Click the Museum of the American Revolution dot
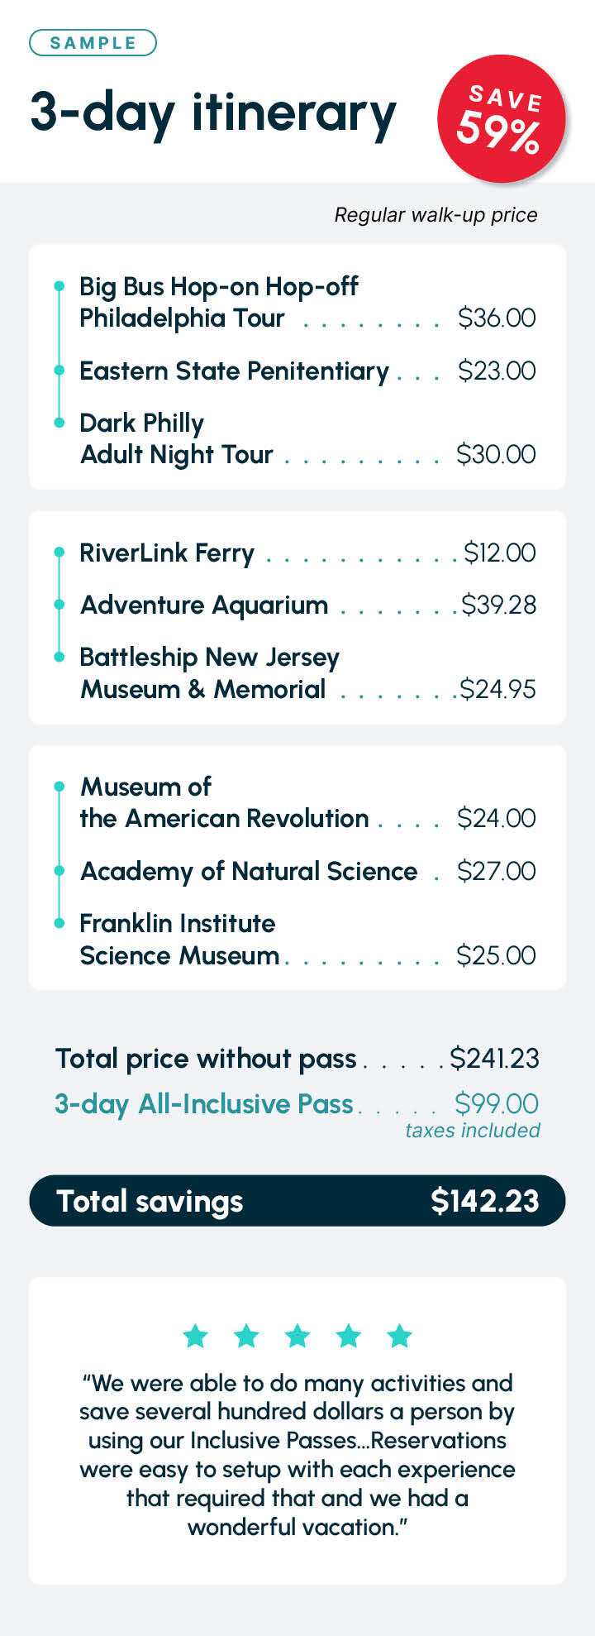 pos(59,787)
